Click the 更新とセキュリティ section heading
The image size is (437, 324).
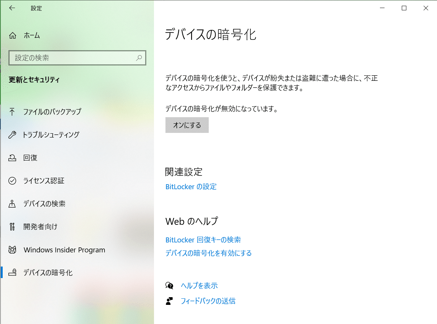coord(34,80)
